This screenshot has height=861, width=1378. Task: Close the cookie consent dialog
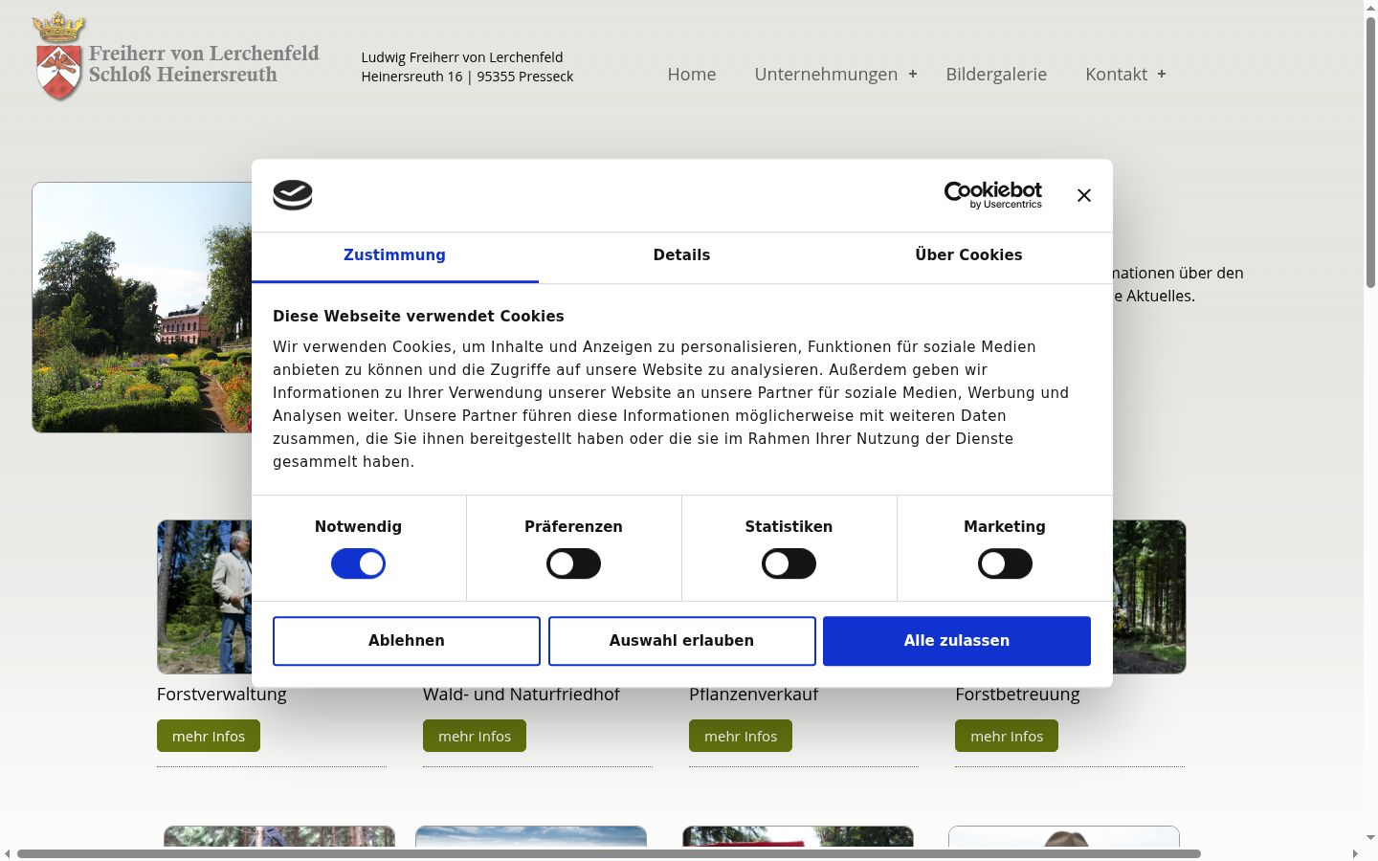1084,195
